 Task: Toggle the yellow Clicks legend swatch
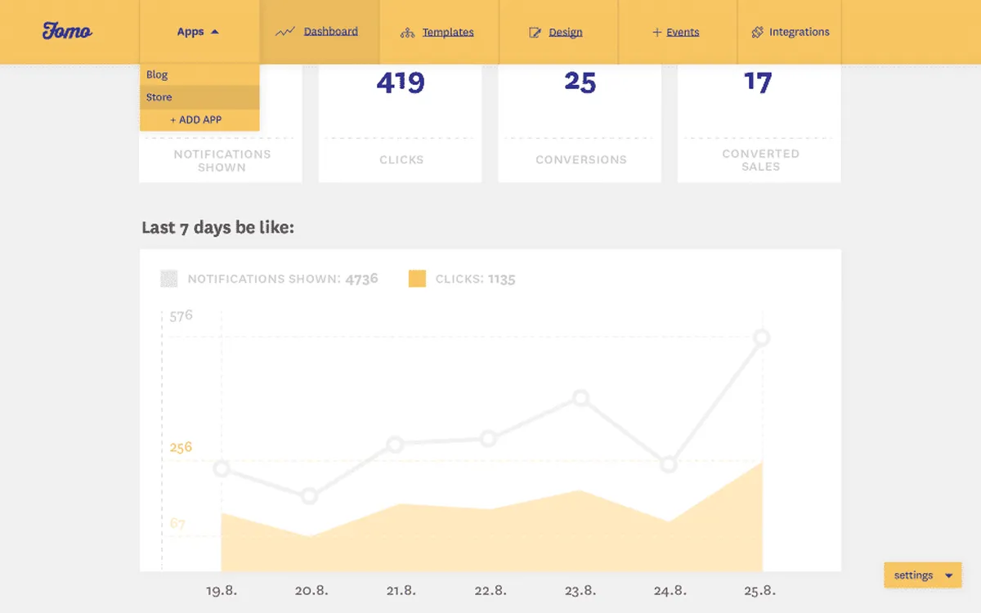pos(417,279)
